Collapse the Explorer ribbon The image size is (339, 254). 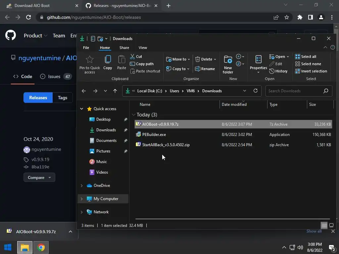pyautogui.click(x=325, y=48)
